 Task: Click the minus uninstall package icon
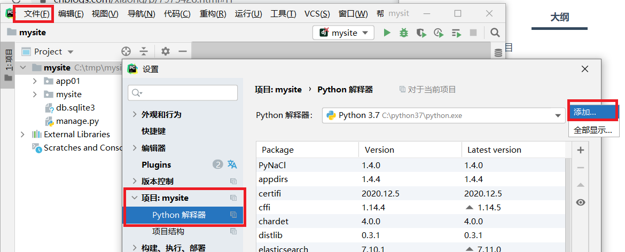pyautogui.click(x=581, y=168)
